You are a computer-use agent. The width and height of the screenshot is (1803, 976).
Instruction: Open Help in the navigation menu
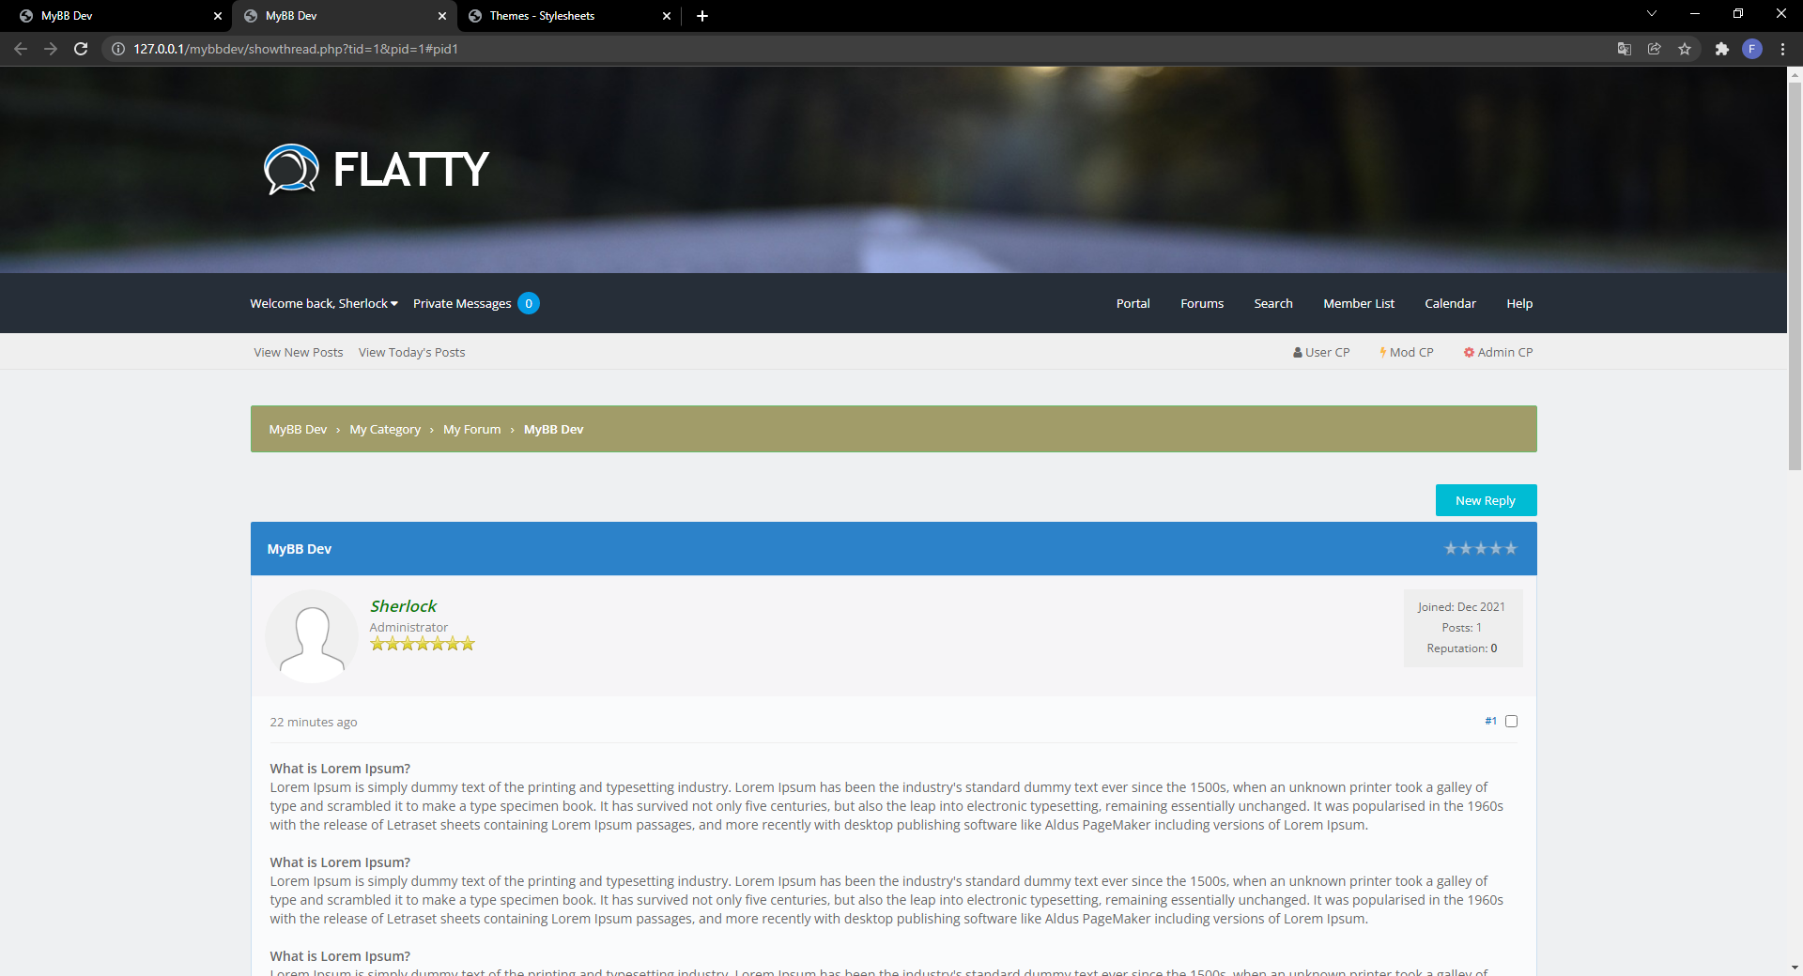tap(1519, 303)
